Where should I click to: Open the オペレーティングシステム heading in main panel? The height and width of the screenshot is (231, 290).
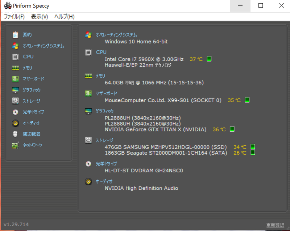[116, 35]
